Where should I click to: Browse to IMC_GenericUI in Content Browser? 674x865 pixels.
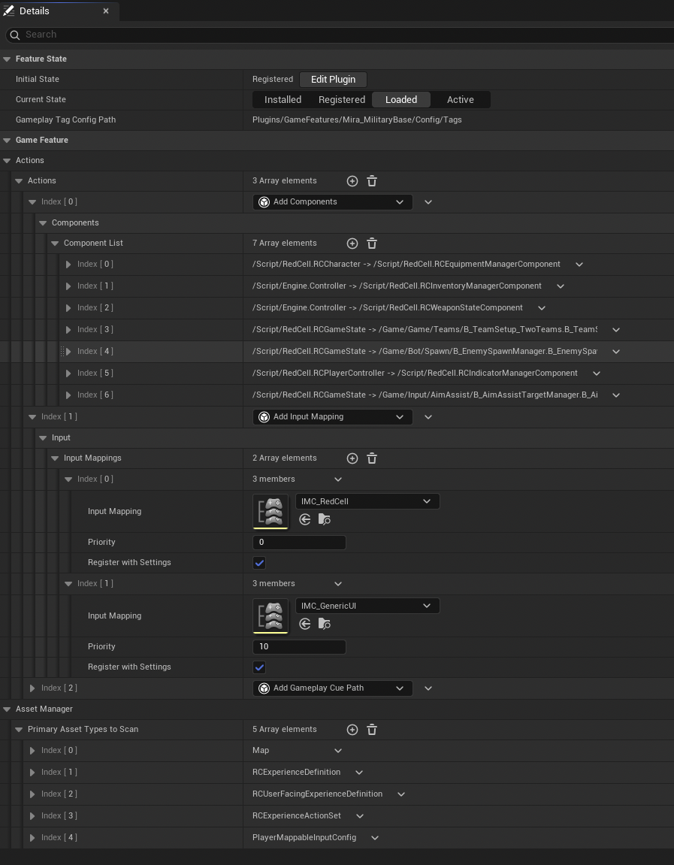(325, 624)
